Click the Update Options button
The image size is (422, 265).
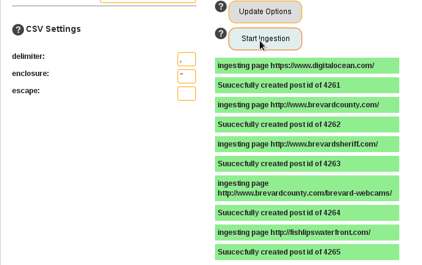pyautogui.click(x=265, y=12)
